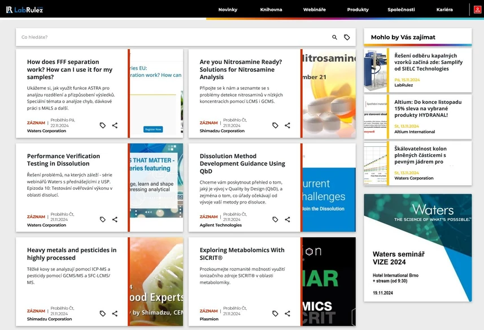The height and width of the screenshot is (330, 484).
Task: Open 'How does FFF separation work' title
Action: point(70,70)
